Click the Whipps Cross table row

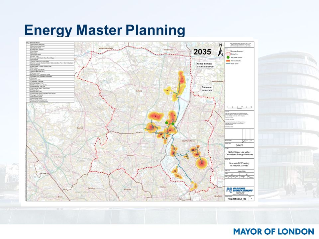(51, 90)
